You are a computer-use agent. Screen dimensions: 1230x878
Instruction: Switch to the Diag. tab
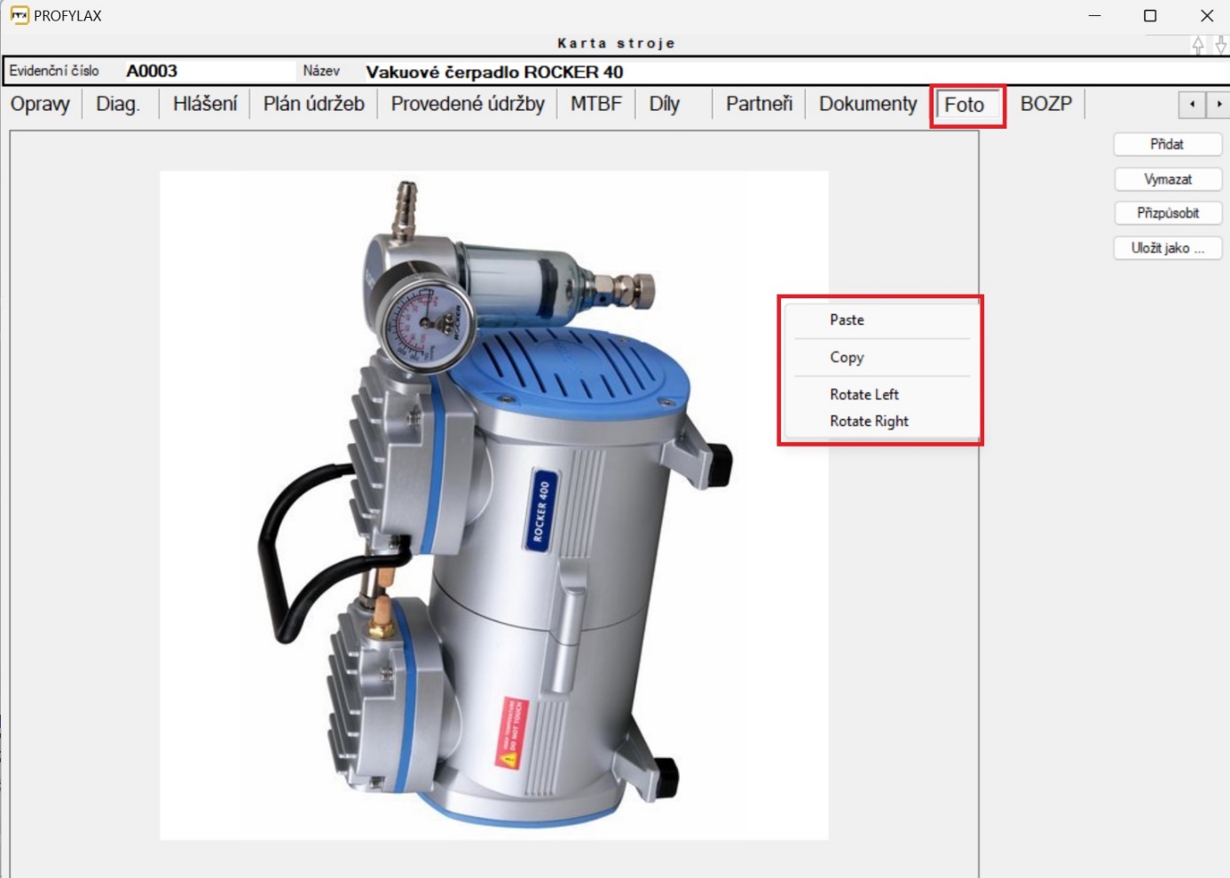click(x=118, y=104)
